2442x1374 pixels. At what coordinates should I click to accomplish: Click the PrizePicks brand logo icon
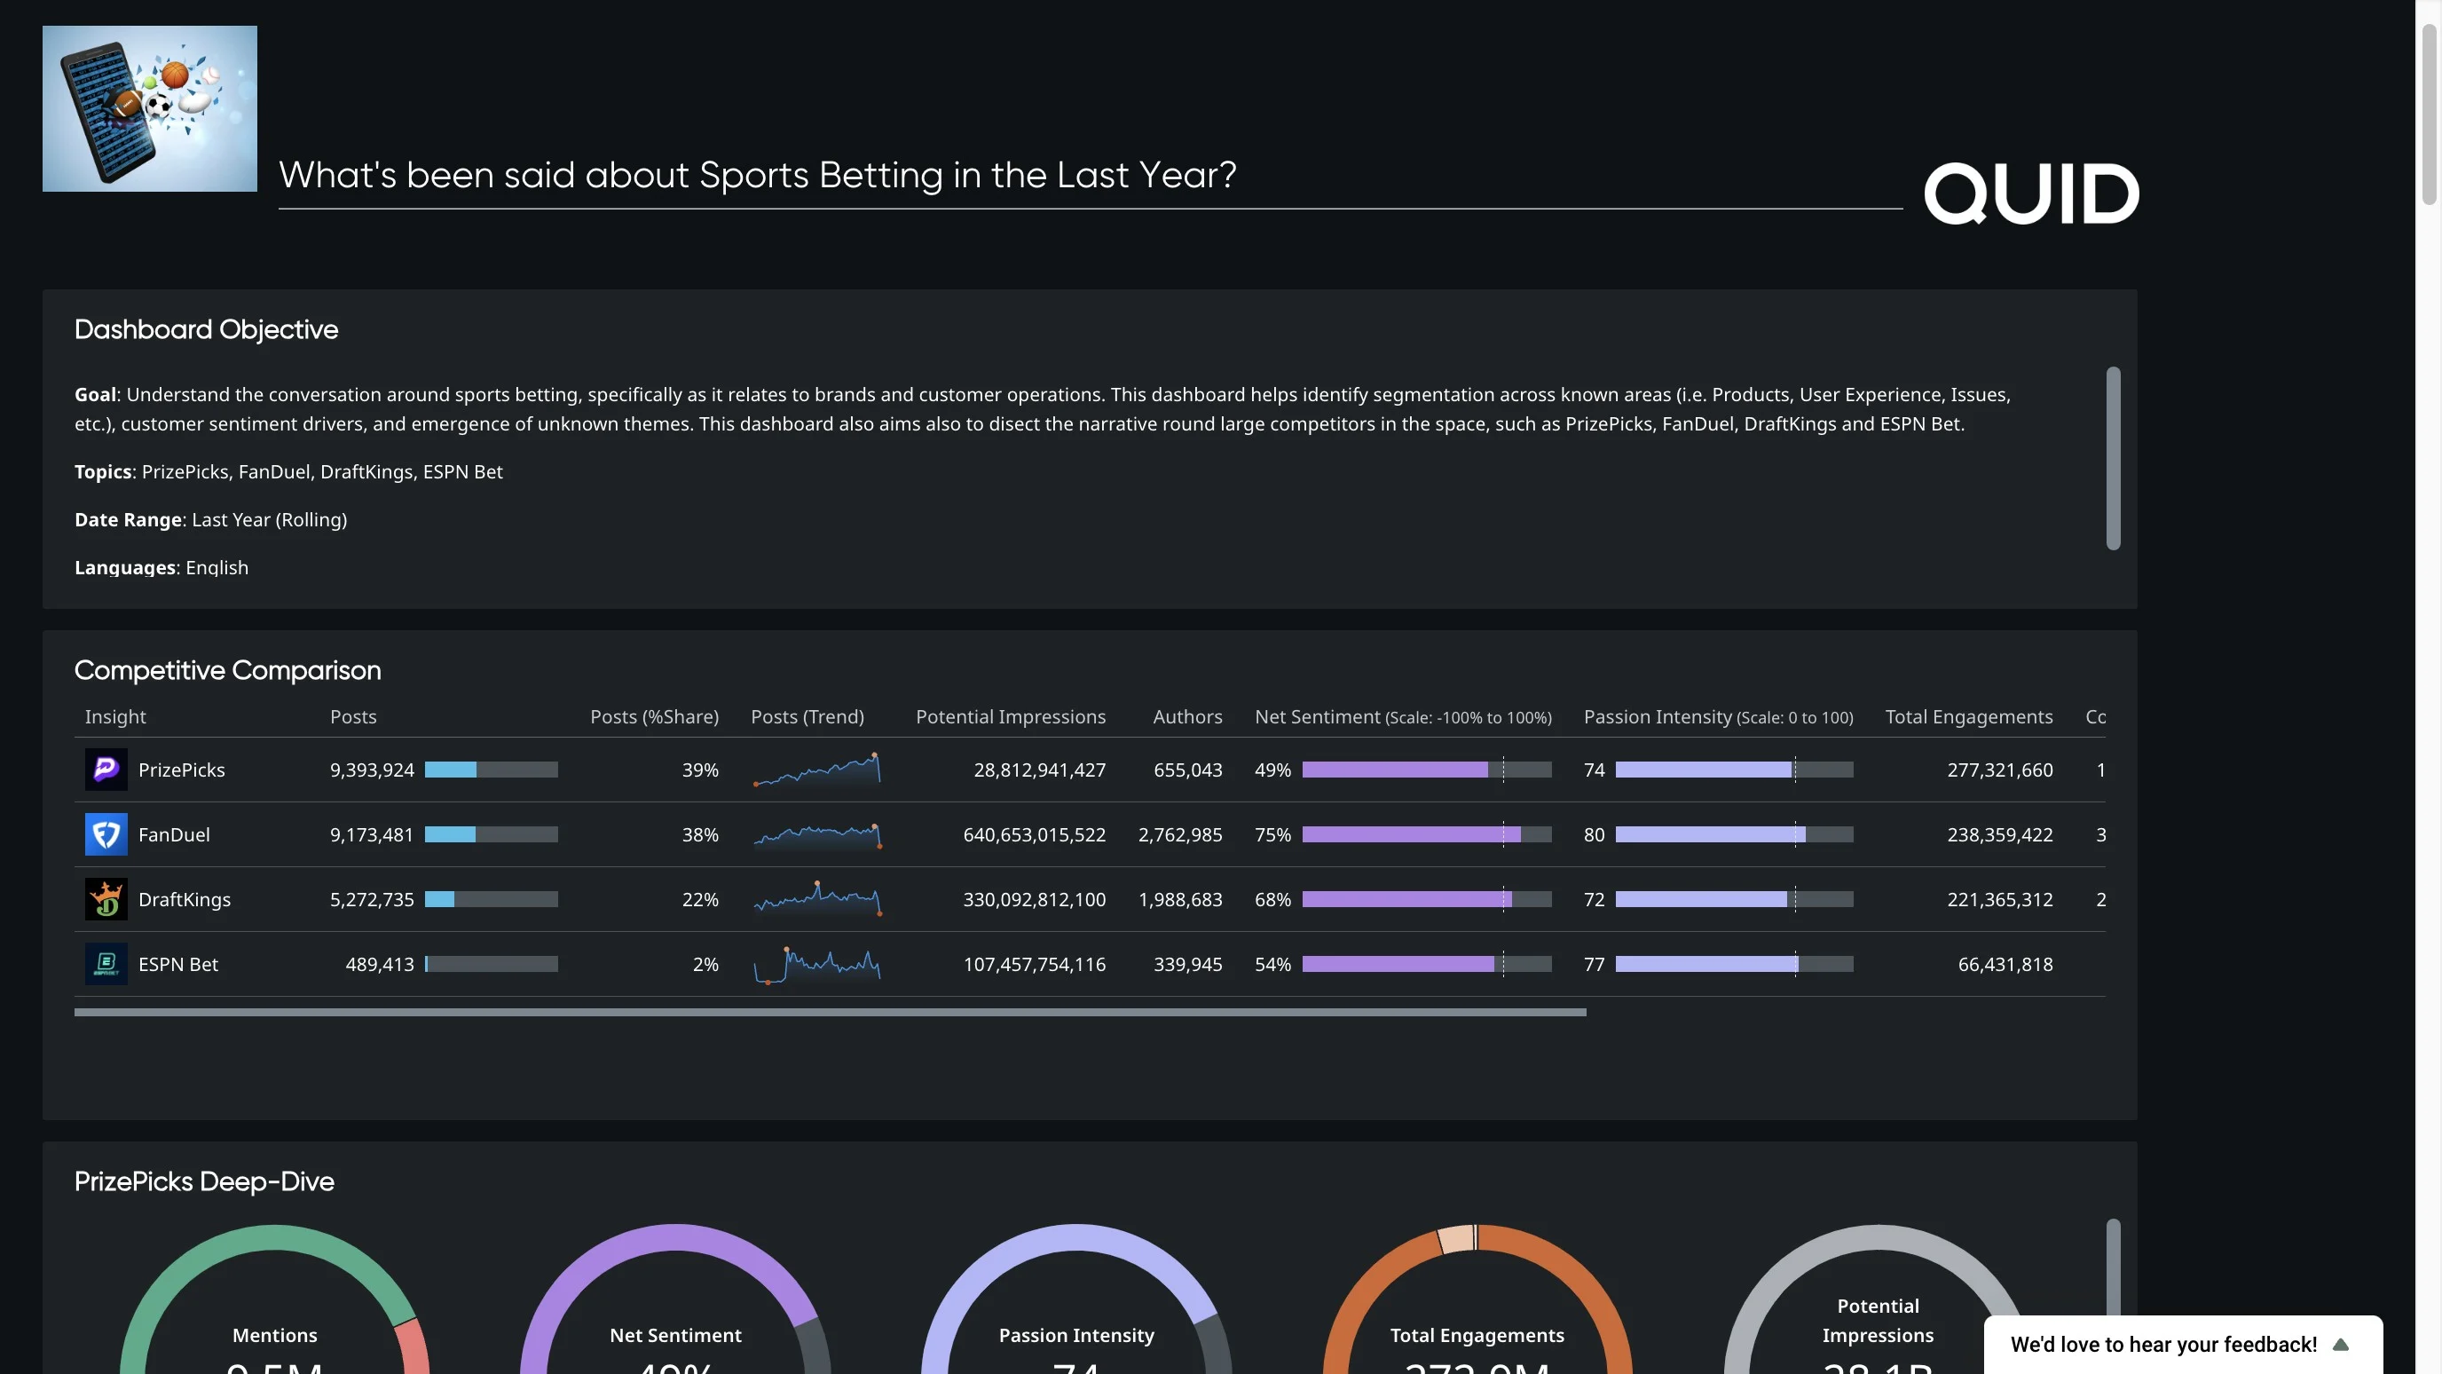pyautogui.click(x=106, y=770)
